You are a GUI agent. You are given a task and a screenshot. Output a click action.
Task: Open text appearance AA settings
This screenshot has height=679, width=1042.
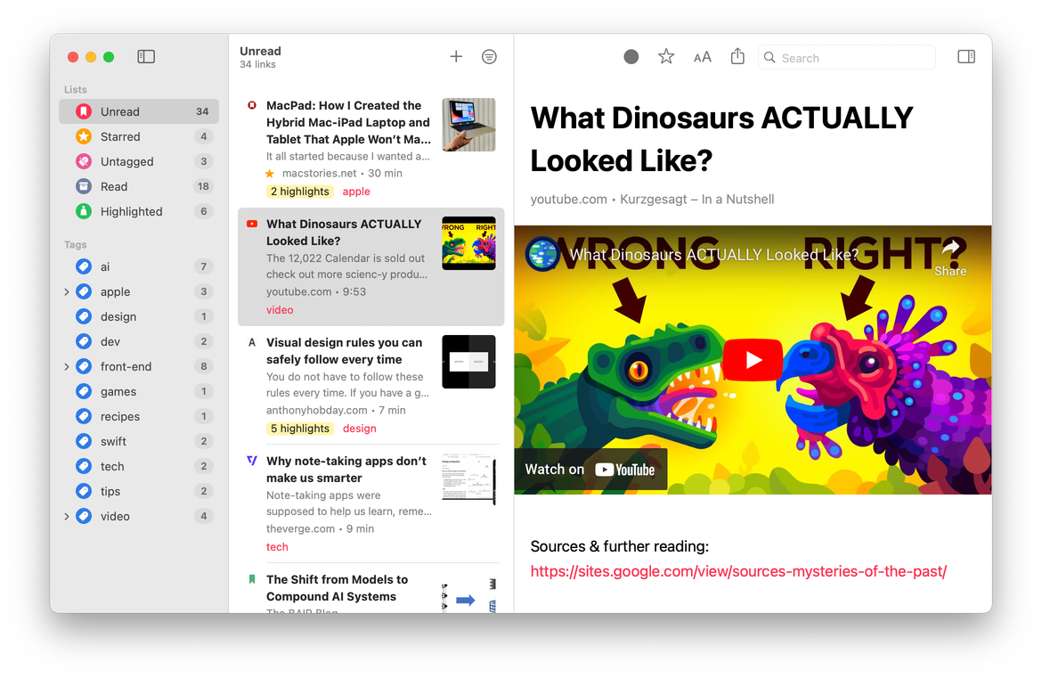(703, 57)
